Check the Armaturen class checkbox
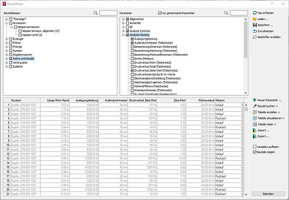 (x=11, y=23)
